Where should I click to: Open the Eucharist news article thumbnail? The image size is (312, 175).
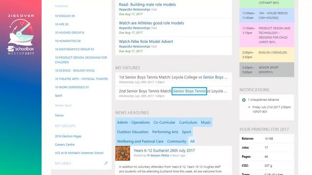point(123,153)
